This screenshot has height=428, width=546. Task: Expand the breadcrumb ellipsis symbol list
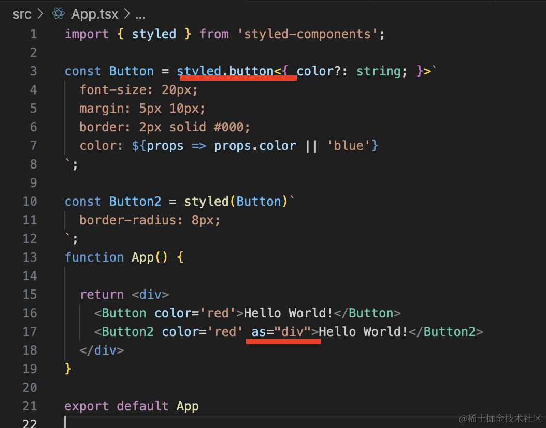click(140, 16)
